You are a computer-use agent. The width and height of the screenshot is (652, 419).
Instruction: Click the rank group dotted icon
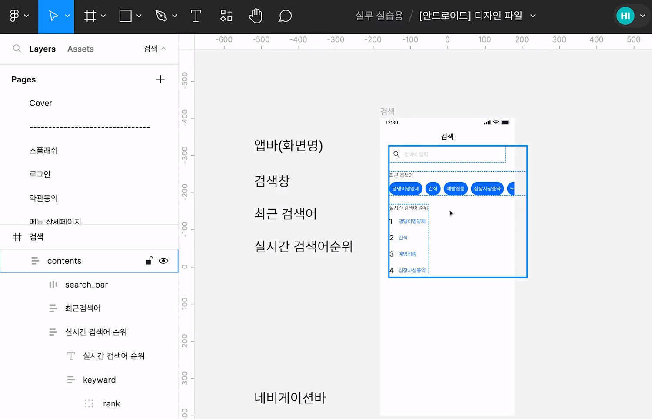pos(89,404)
